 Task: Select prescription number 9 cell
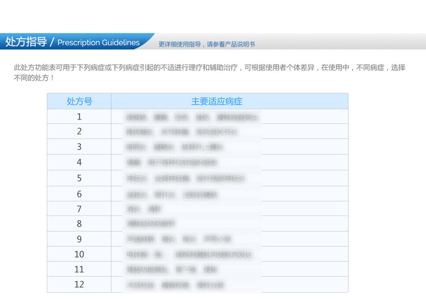[79, 239]
